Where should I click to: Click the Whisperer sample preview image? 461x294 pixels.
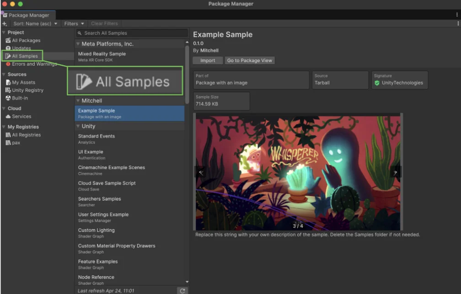coord(298,172)
